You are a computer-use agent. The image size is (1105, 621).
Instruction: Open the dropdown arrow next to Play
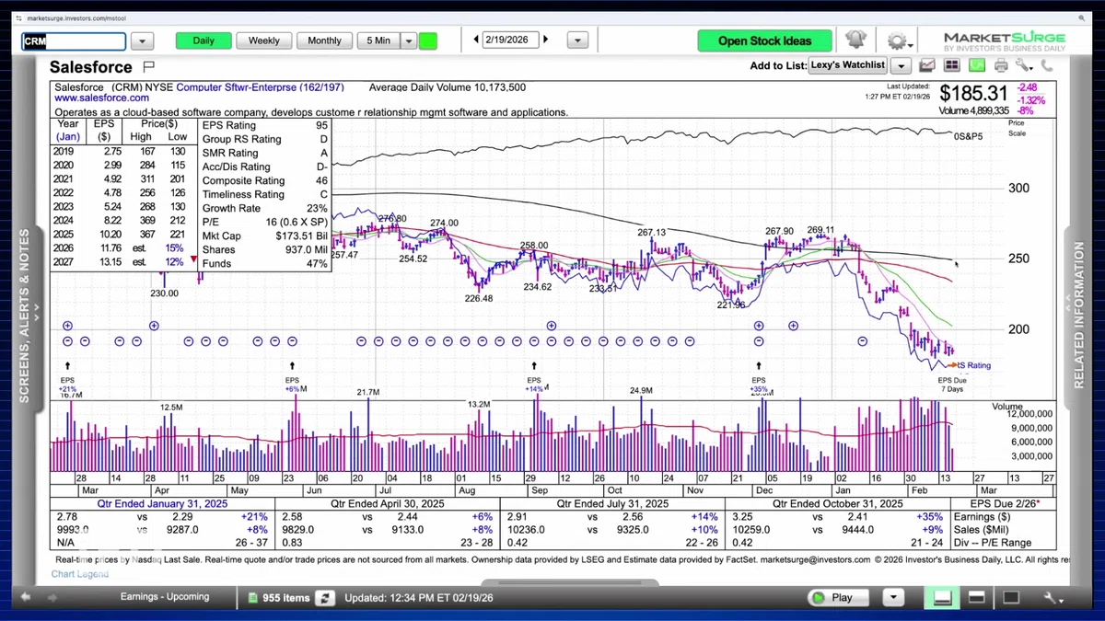click(891, 598)
